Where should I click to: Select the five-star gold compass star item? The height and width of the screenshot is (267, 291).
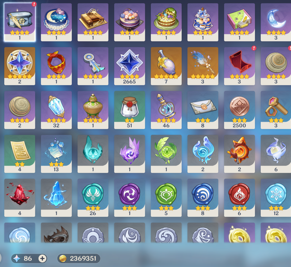(20, 66)
